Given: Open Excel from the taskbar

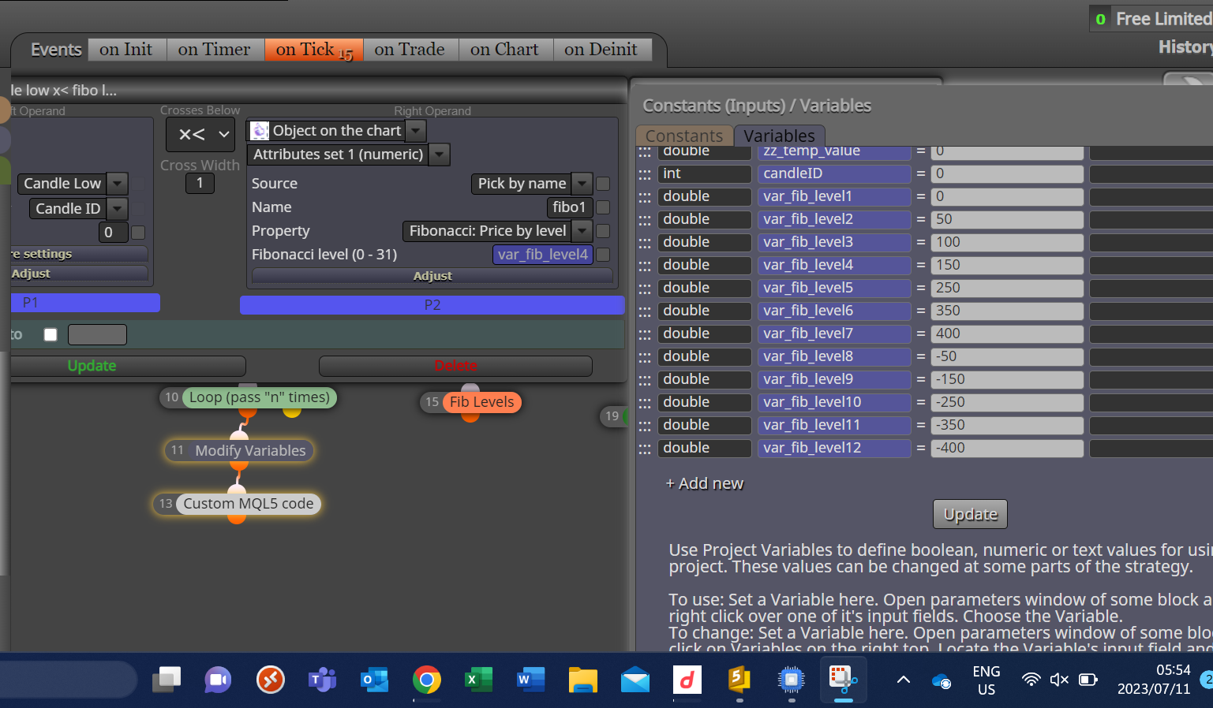Looking at the screenshot, I should 478,680.
